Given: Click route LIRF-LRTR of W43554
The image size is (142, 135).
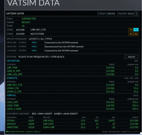Looking at the screenshot, I should [x=48, y=124].
